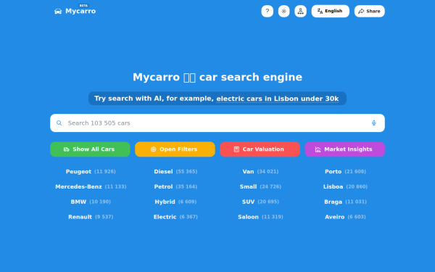Click the Mycarro car logo icon

pos(58,11)
